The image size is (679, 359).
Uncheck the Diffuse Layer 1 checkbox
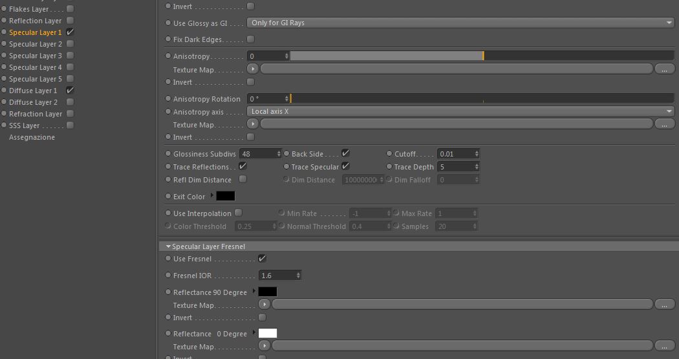[x=70, y=91]
